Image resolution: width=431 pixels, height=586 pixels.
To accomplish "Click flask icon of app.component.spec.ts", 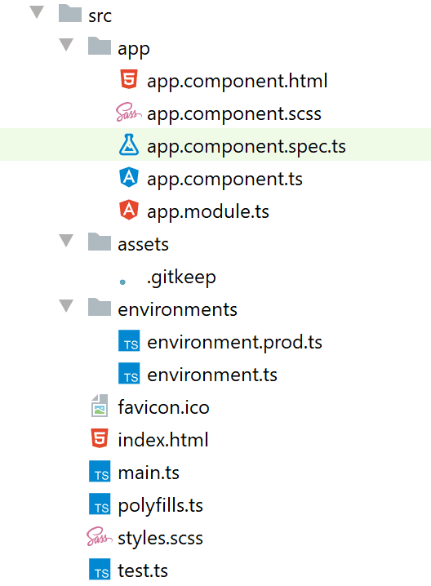I will (x=129, y=144).
